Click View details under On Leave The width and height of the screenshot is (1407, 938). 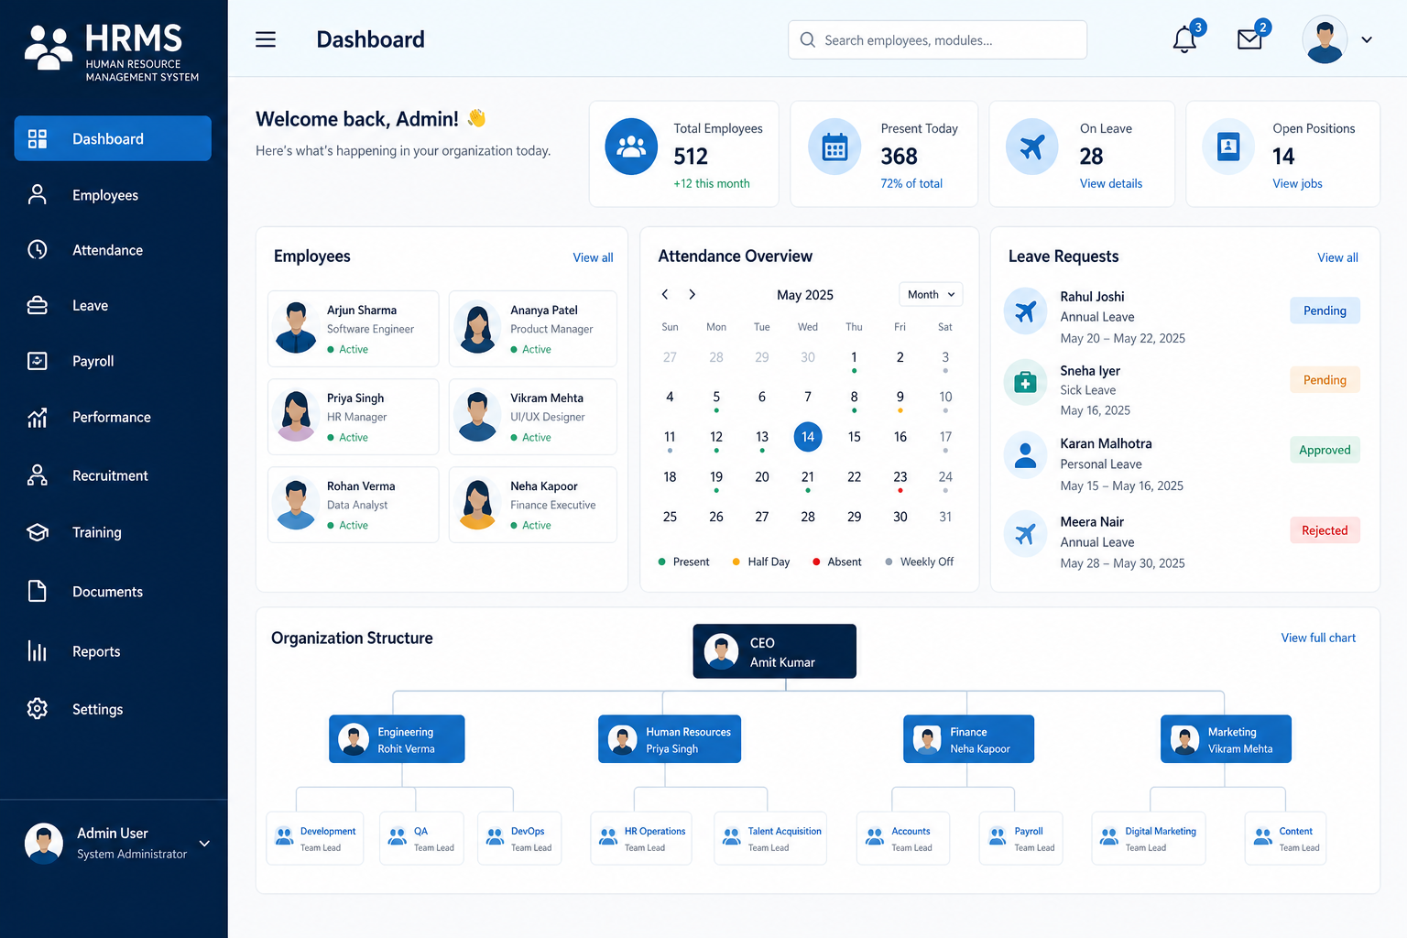tap(1111, 183)
